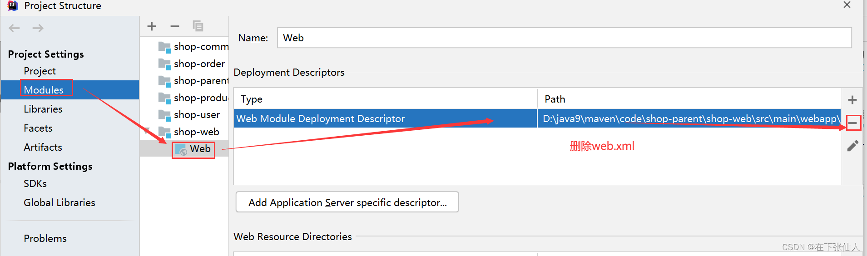Open Facets settings
The image size is (867, 256).
[38, 128]
